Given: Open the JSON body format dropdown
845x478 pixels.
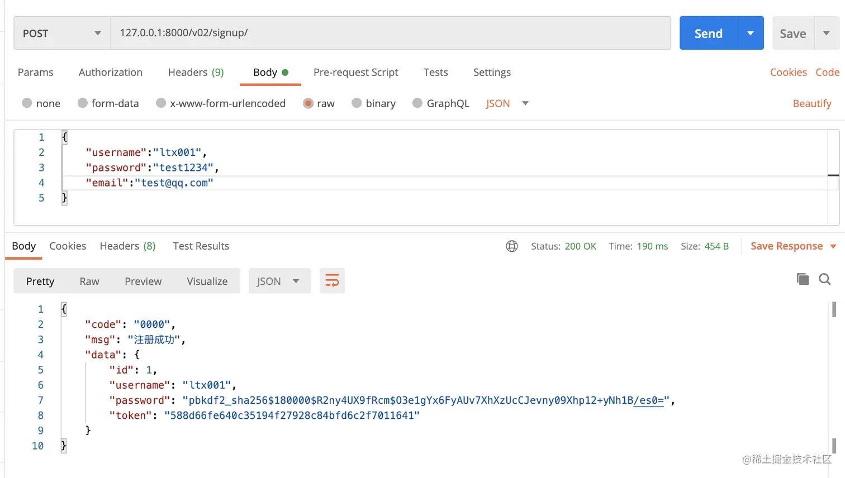Looking at the screenshot, I should 507,103.
